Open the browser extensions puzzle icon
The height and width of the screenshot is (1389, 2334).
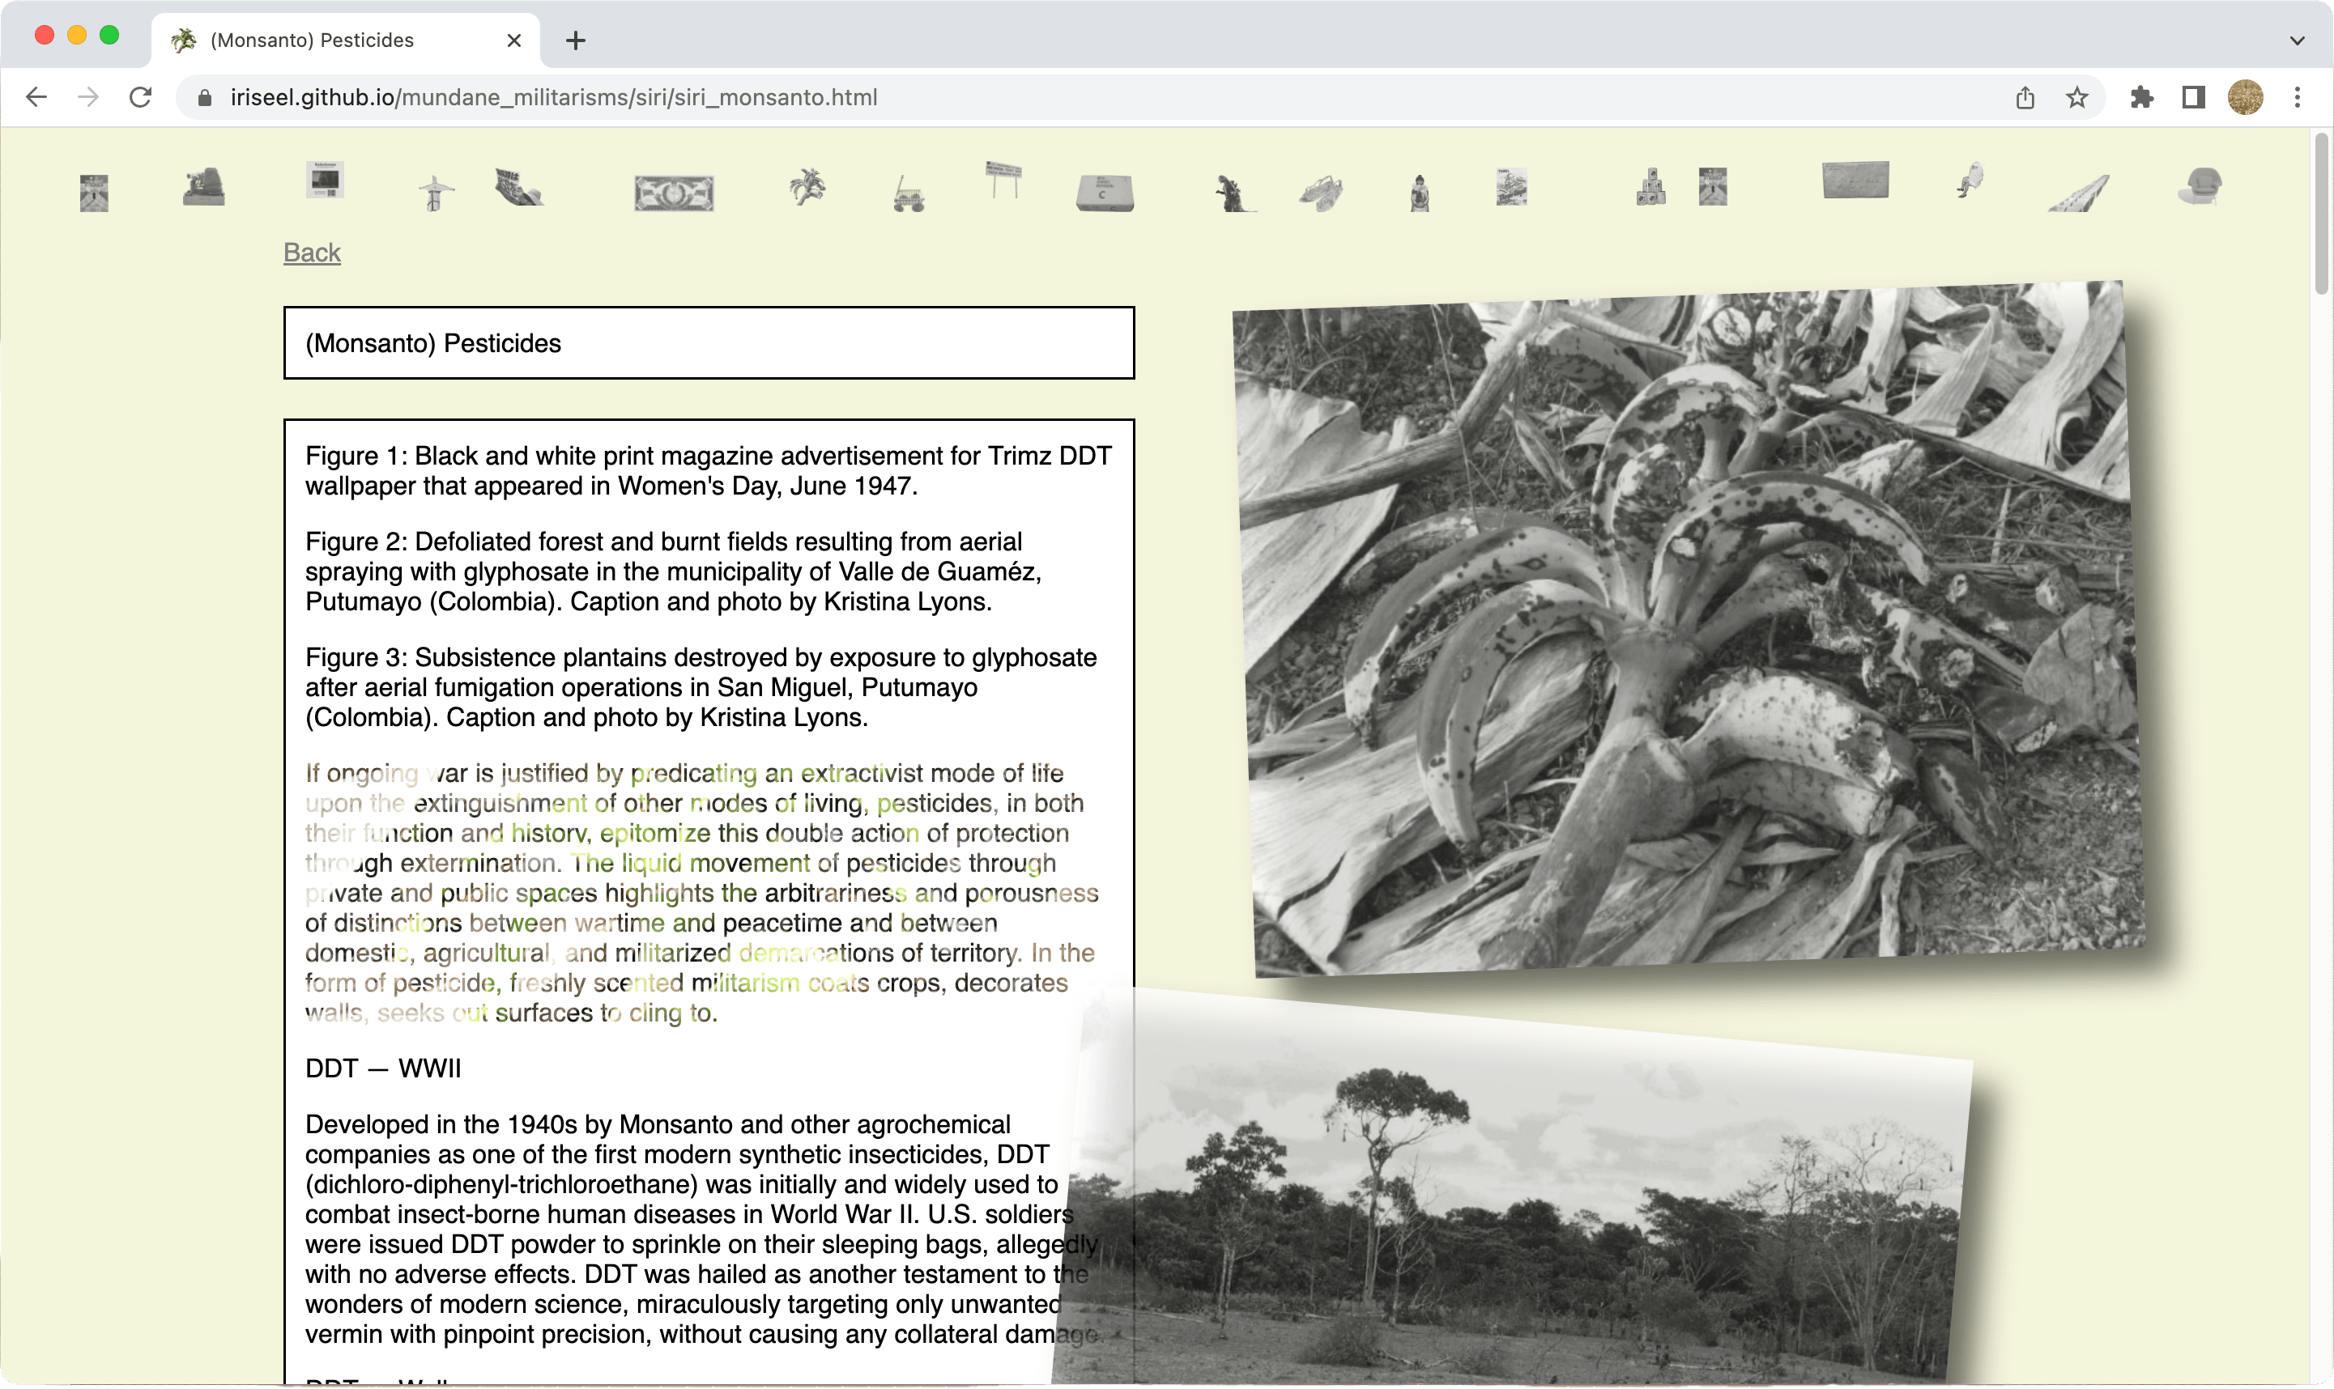2141,97
